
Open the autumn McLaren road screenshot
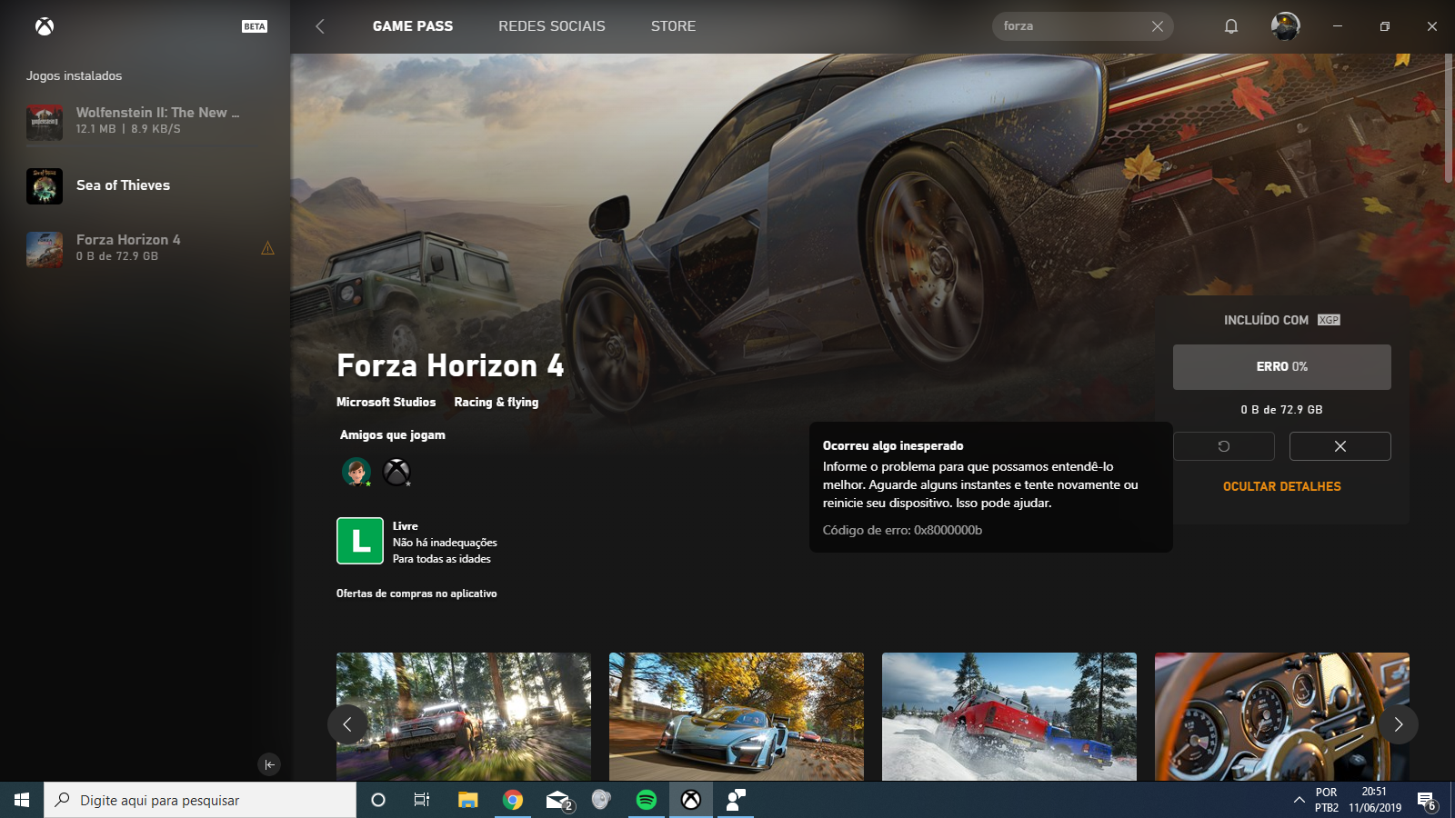[x=737, y=716]
